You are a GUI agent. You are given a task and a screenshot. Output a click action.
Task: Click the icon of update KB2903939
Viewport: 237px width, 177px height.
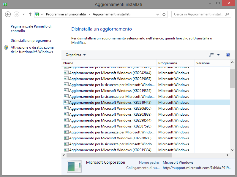click(x=66, y=114)
